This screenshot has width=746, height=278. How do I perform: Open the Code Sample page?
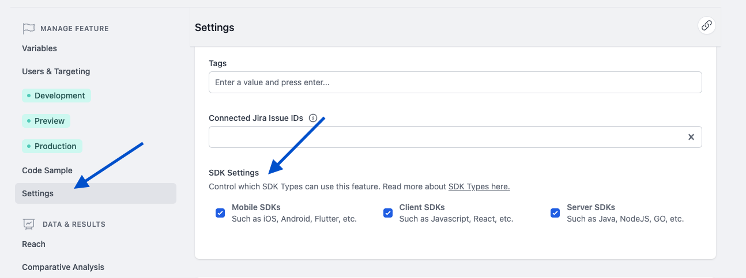pos(47,170)
